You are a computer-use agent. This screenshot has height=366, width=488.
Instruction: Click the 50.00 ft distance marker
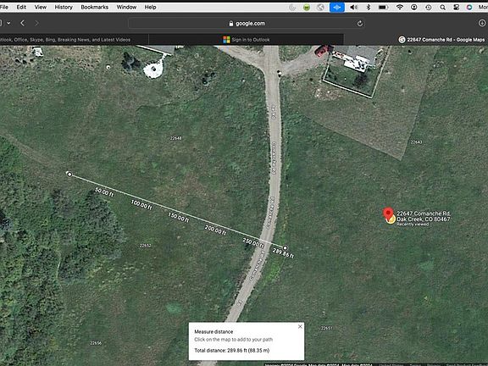point(104,192)
